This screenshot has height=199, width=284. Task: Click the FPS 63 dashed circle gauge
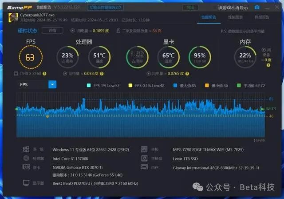click(31, 57)
